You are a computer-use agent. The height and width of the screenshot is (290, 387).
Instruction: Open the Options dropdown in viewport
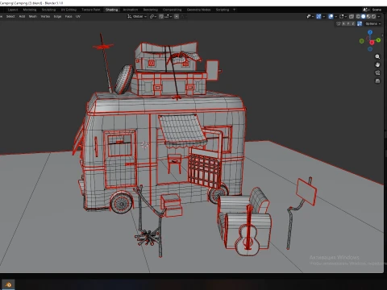pyautogui.click(x=373, y=23)
